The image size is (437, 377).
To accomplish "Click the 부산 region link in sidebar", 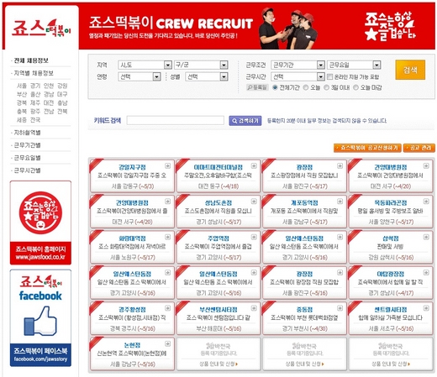I will pos(22,94).
